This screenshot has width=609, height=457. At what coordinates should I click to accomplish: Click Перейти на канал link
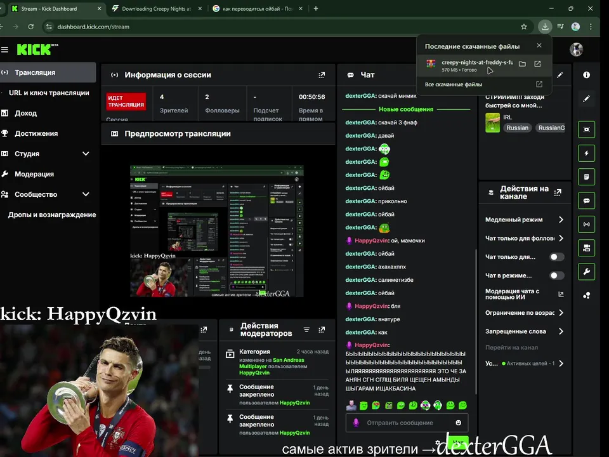[x=511, y=347]
